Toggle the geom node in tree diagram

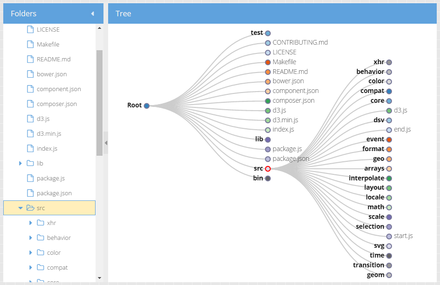389,275
